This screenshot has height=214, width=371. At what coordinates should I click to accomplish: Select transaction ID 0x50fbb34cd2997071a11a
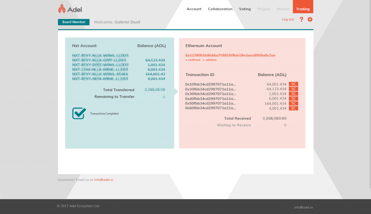pyautogui.click(x=210, y=103)
